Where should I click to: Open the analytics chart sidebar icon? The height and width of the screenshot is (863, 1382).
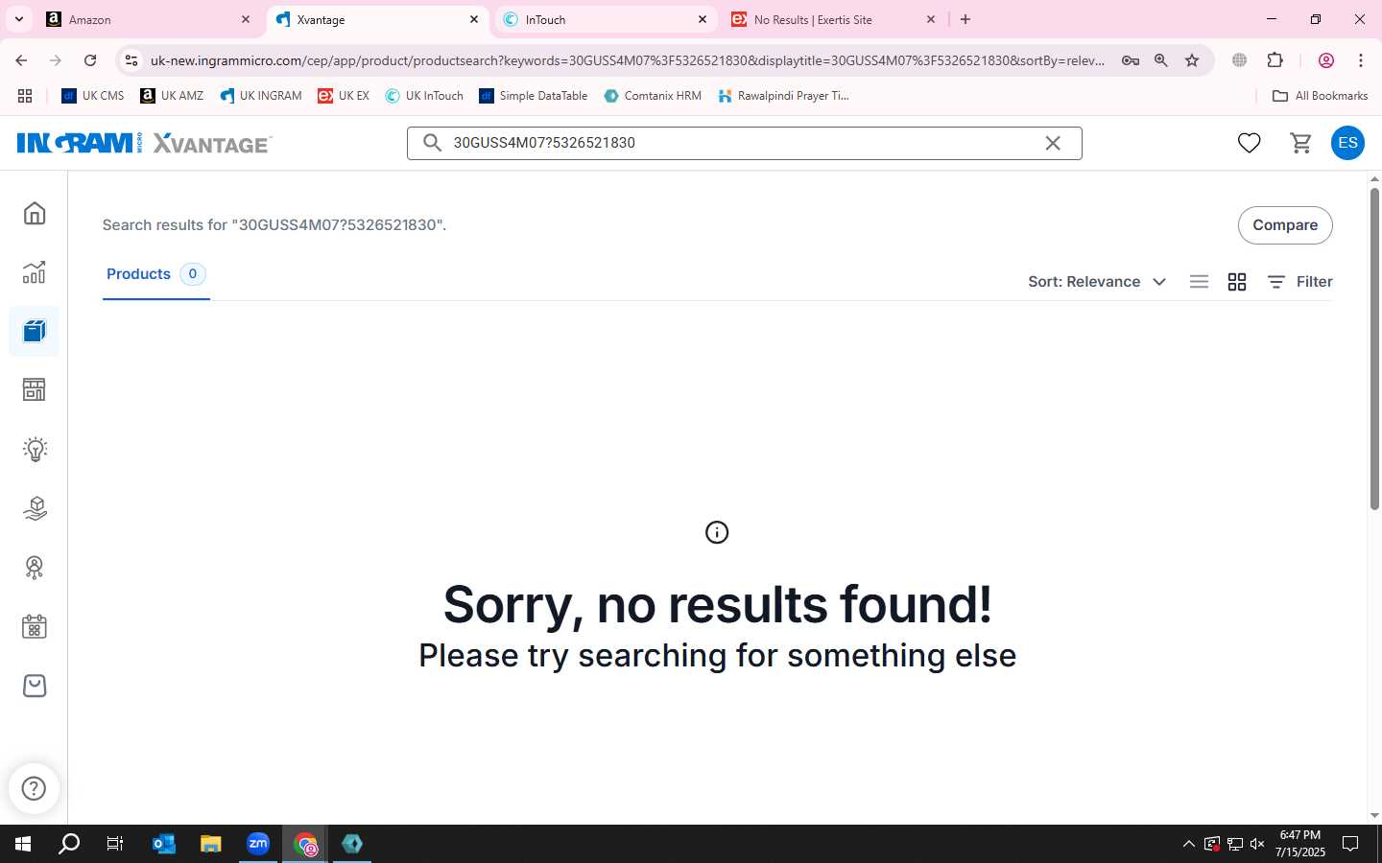coord(35,272)
